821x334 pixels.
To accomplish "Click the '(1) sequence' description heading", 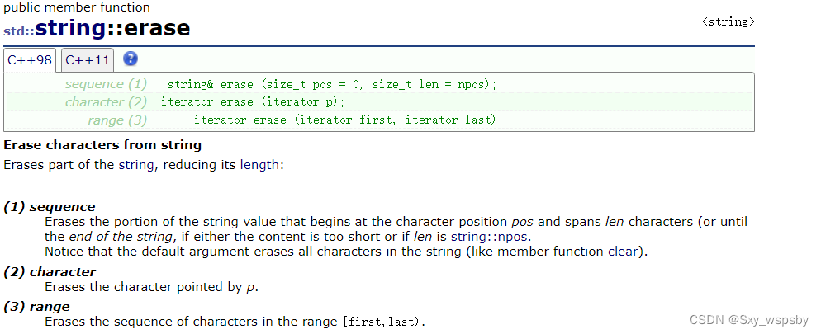I will pyautogui.click(x=50, y=206).
